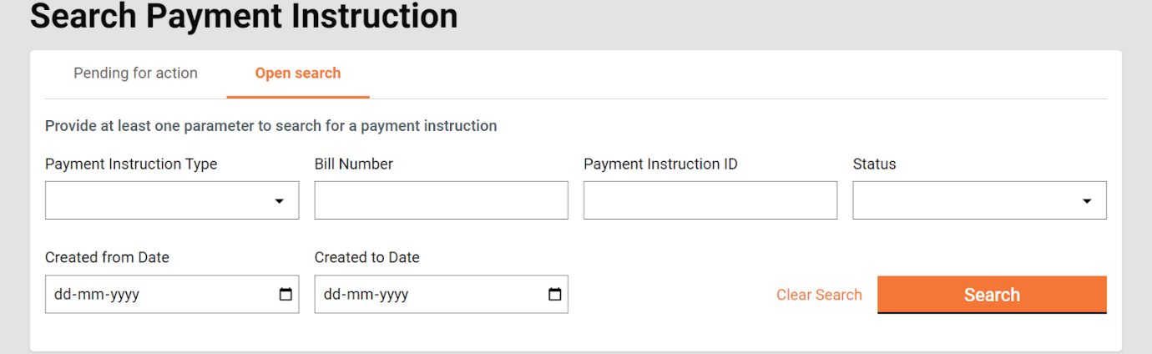The height and width of the screenshot is (354, 1152).
Task: Switch to the Pending for action tab
Action: tap(135, 73)
